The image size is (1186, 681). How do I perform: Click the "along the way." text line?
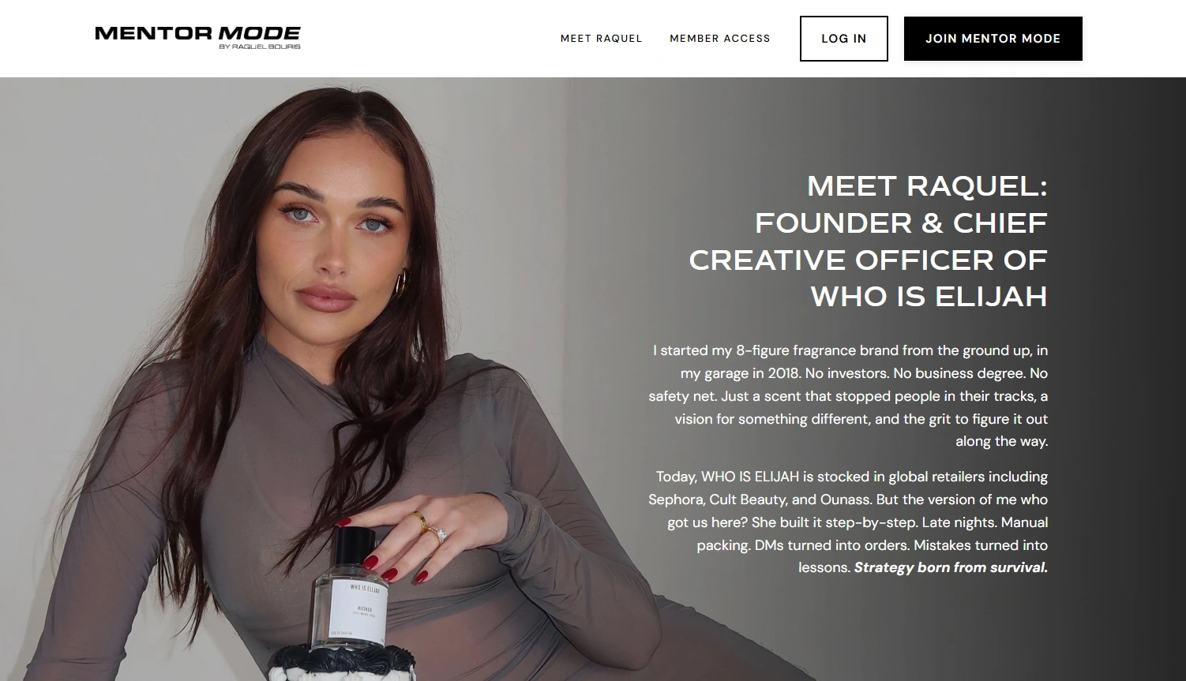coord(1001,441)
